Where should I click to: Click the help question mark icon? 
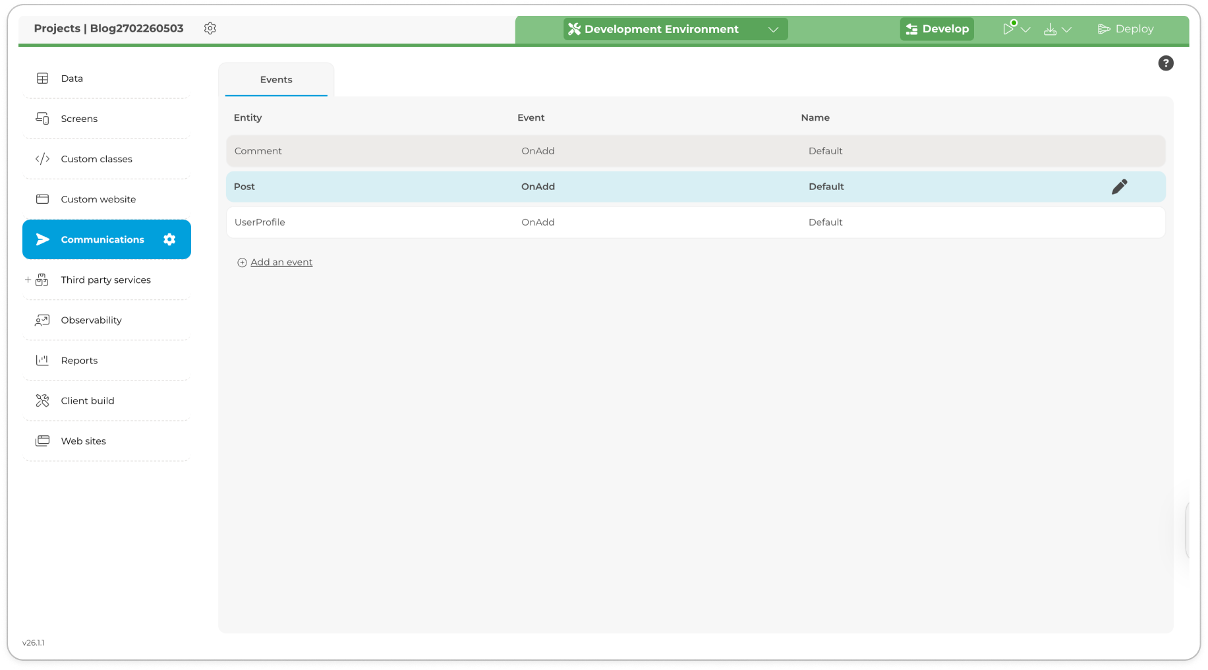coord(1165,63)
